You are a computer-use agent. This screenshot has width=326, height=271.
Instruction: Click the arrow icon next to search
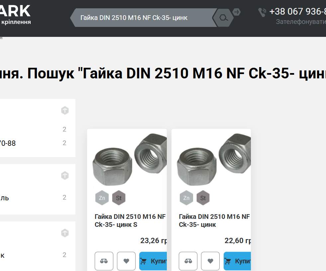click(x=236, y=12)
